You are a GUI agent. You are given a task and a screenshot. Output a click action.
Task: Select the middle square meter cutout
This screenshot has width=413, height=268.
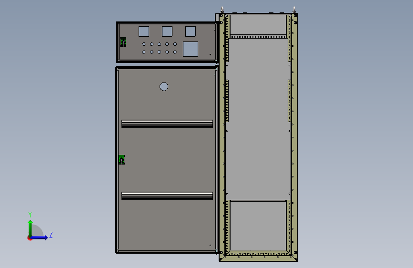click(167, 31)
